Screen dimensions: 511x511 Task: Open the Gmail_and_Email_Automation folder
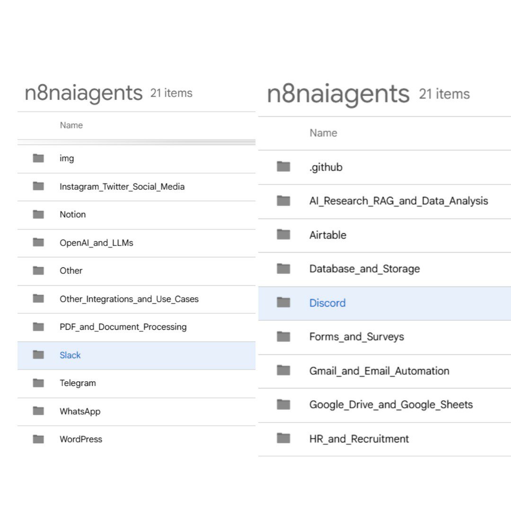pos(379,370)
